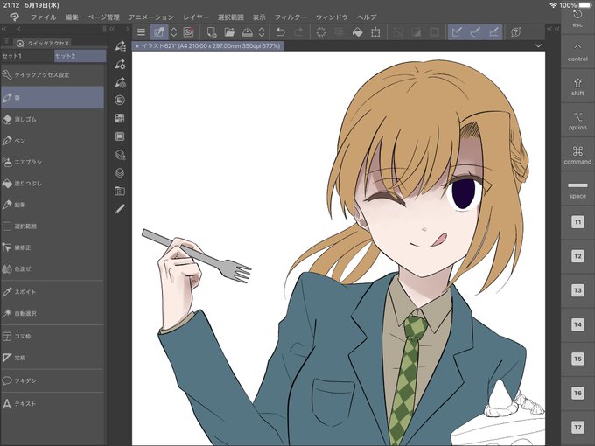Undo the last action
Viewport: 595px width, 446px height.
pyautogui.click(x=280, y=32)
